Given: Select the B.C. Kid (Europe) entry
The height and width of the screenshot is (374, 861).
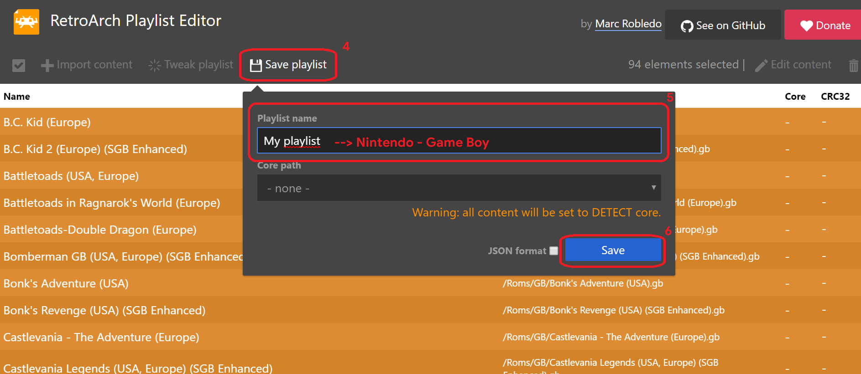Looking at the screenshot, I should click(47, 122).
